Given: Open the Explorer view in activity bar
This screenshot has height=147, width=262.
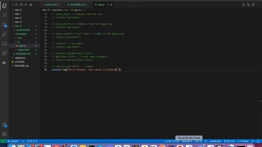Looking at the screenshot, I should 5,6.
